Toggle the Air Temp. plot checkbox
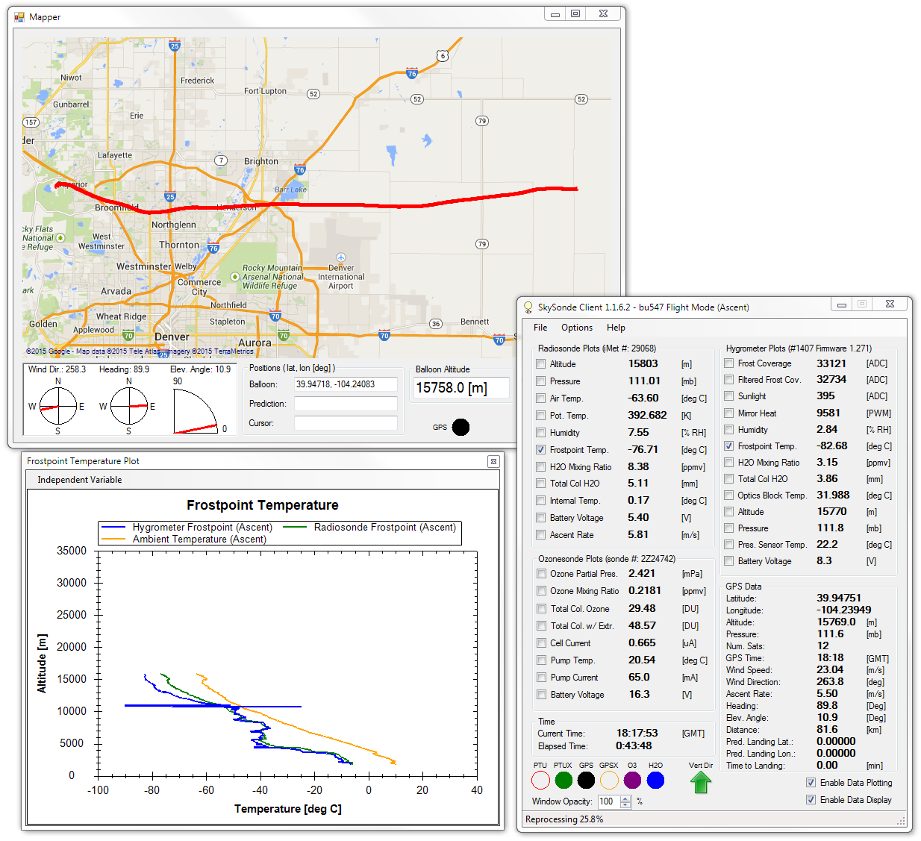This screenshot has width=921, height=841. (x=540, y=398)
